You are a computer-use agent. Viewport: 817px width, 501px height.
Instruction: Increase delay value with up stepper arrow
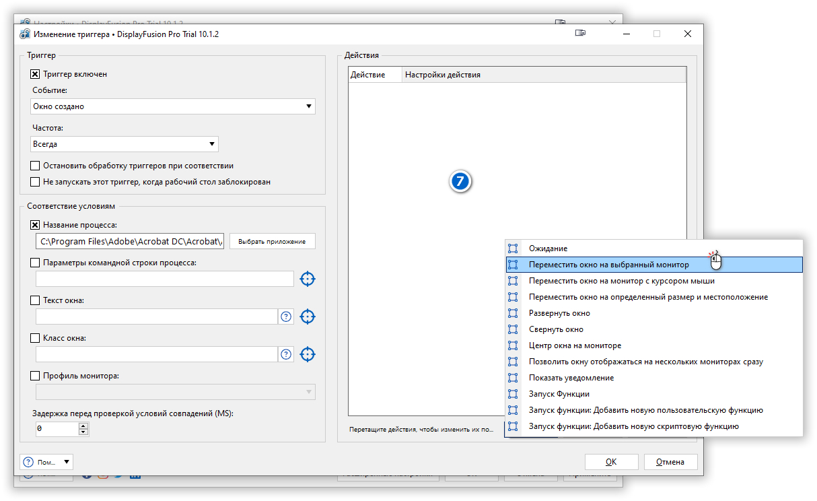tap(83, 426)
